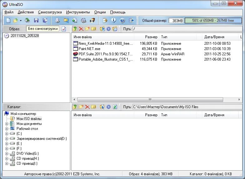This screenshot has height=179, width=245.
Task: Open the Опции menu
Action: [x=100, y=12]
